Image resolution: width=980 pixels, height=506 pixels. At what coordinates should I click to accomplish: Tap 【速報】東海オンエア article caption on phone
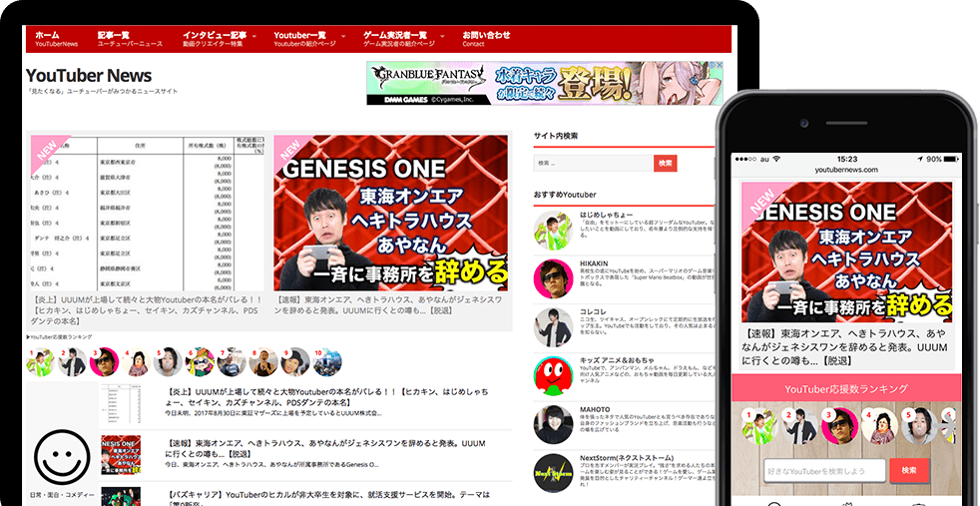point(845,346)
